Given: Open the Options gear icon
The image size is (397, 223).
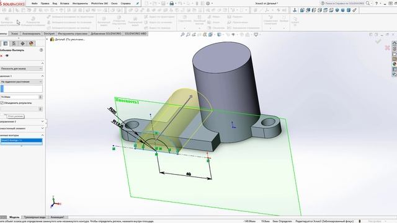Looking at the screenshot, I should [208, 4].
